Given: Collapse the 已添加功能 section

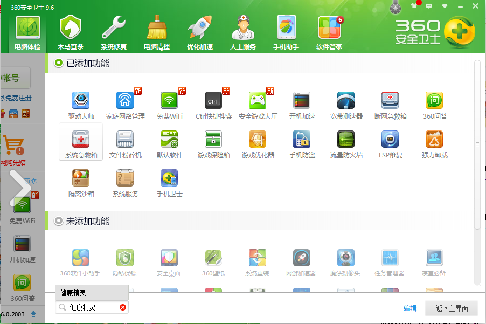Looking at the screenshot, I should point(58,63).
